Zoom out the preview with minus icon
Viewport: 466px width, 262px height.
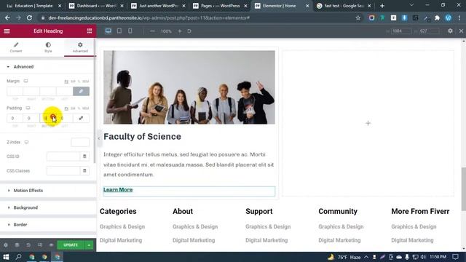point(152,31)
